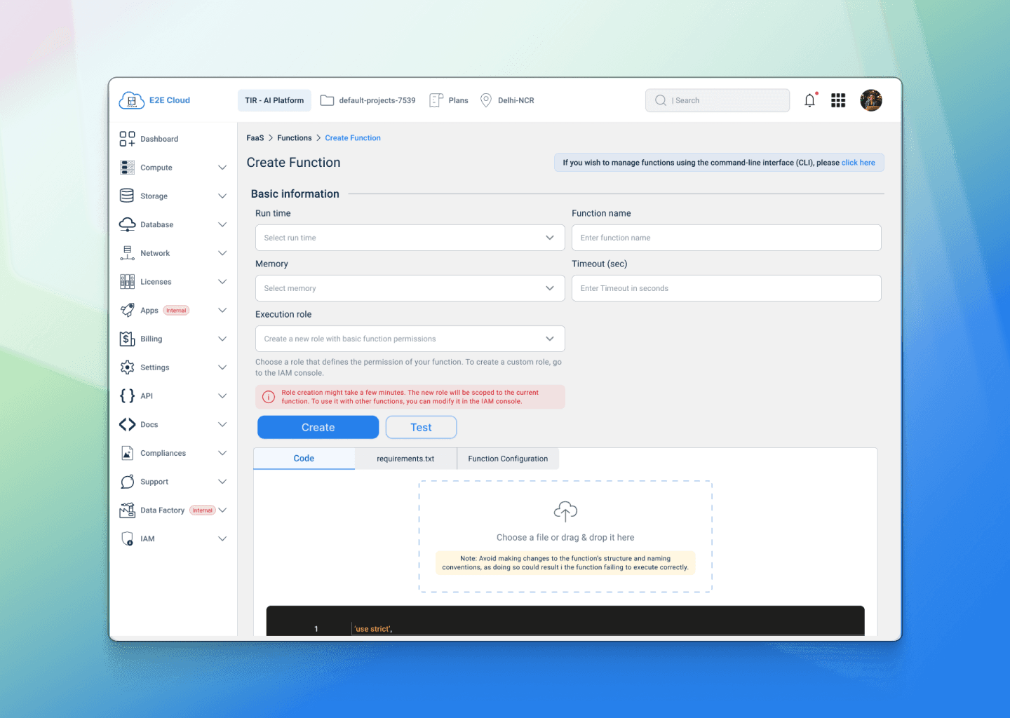Click the E2E Cloud logo icon
The width and height of the screenshot is (1010, 718).
(131, 100)
